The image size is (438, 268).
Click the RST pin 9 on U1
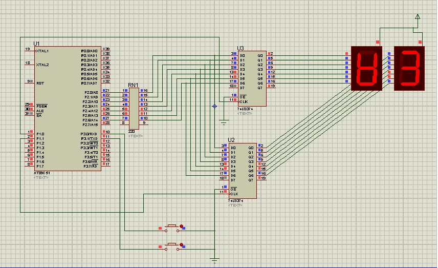(x=28, y=81)
